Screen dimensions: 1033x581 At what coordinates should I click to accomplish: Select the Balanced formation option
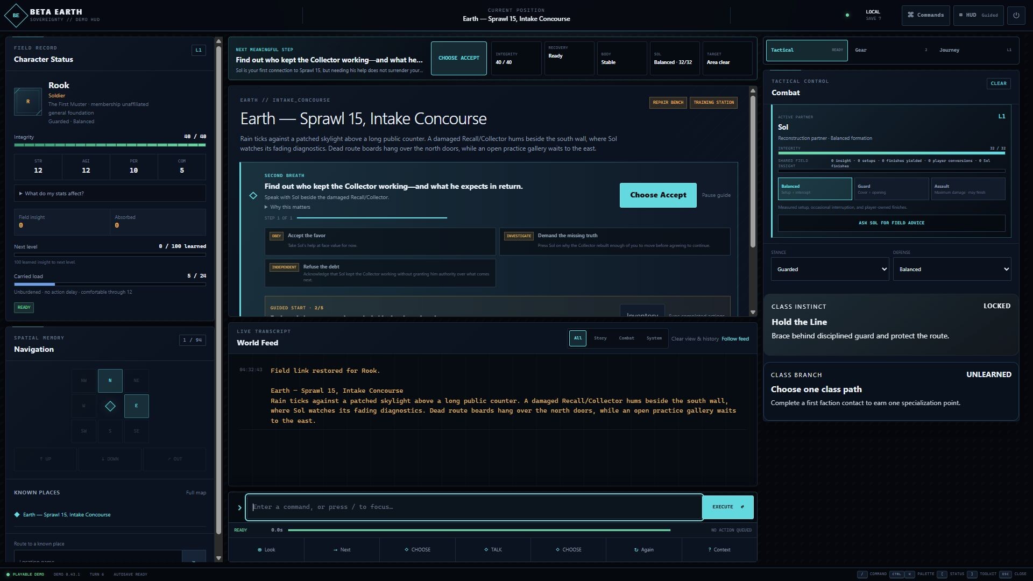point(815,189)
